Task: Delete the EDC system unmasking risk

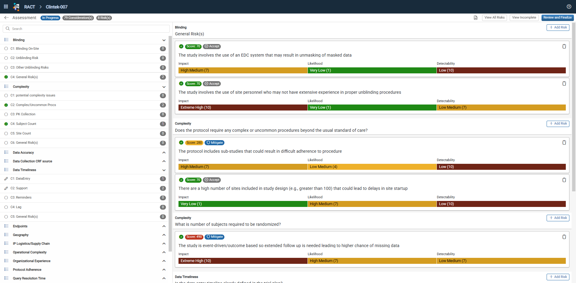Action: (x=564, y=46)
